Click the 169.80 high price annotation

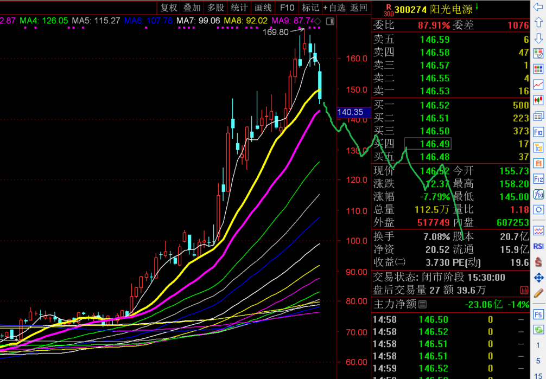[275, 32]
